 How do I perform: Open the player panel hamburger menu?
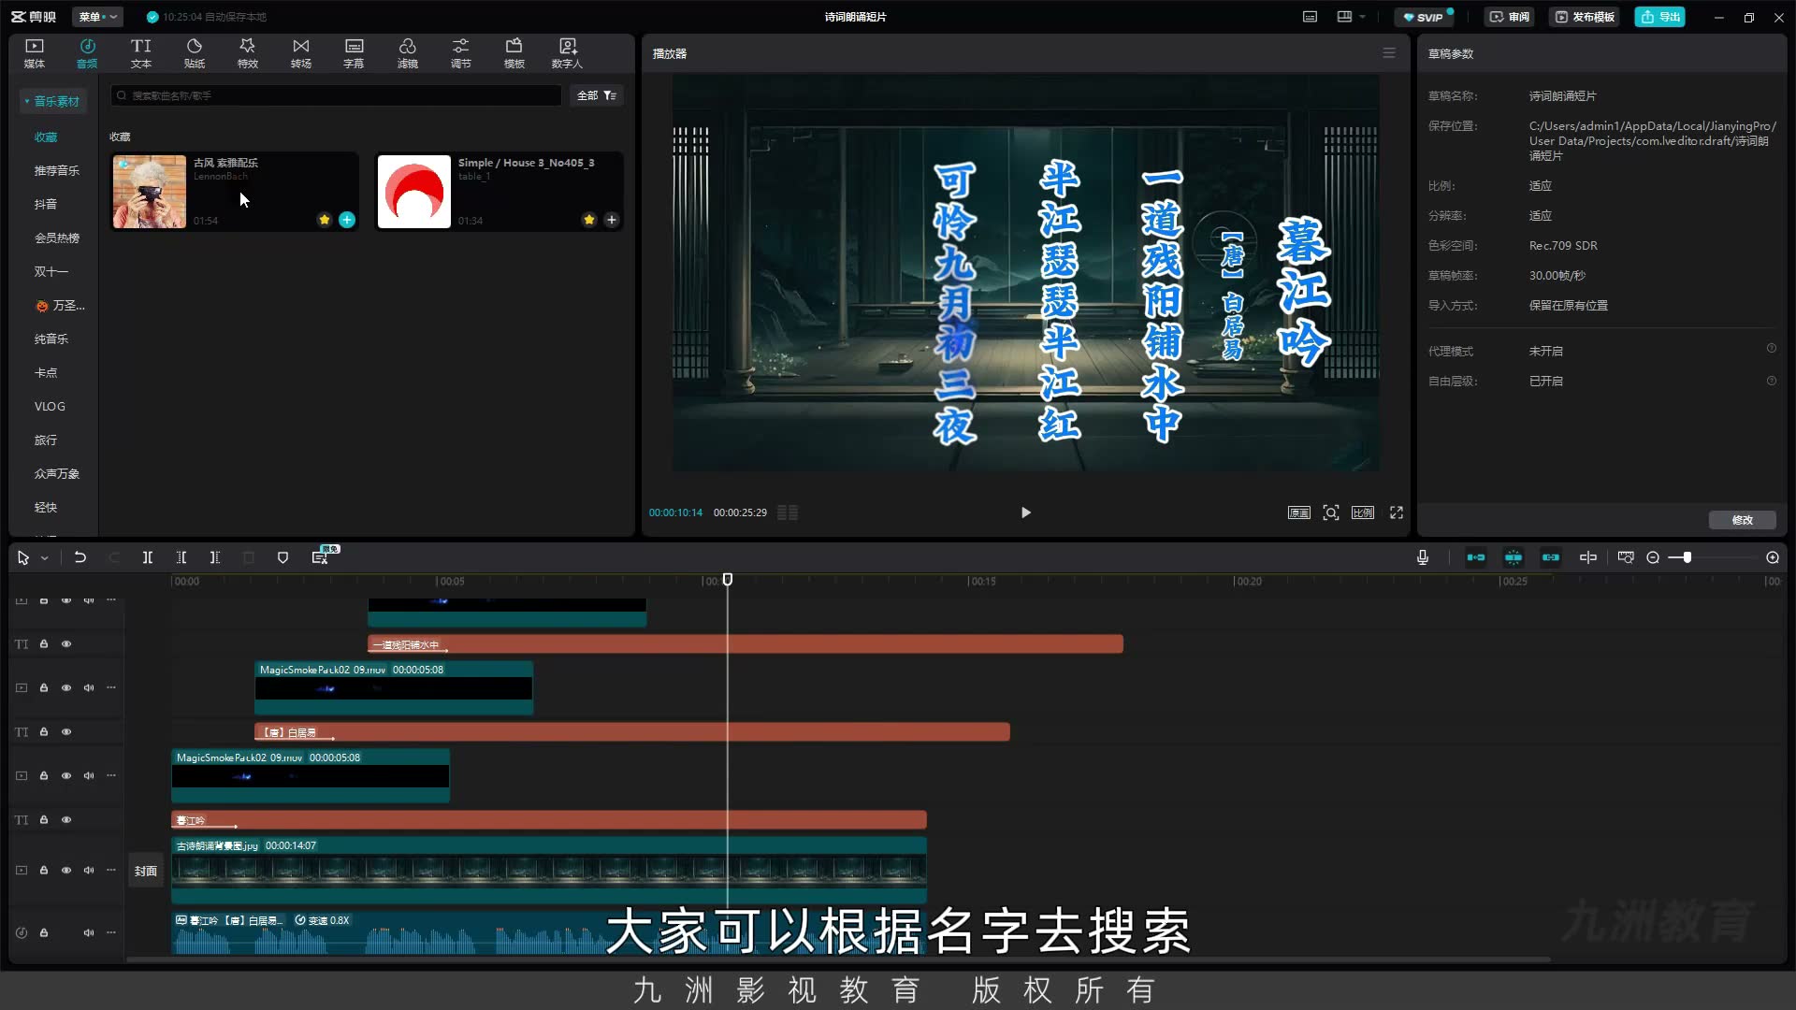1389,53
